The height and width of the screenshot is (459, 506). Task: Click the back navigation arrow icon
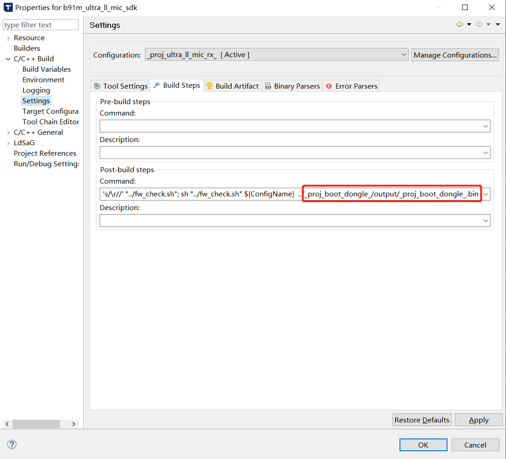(x=459, y=25)
